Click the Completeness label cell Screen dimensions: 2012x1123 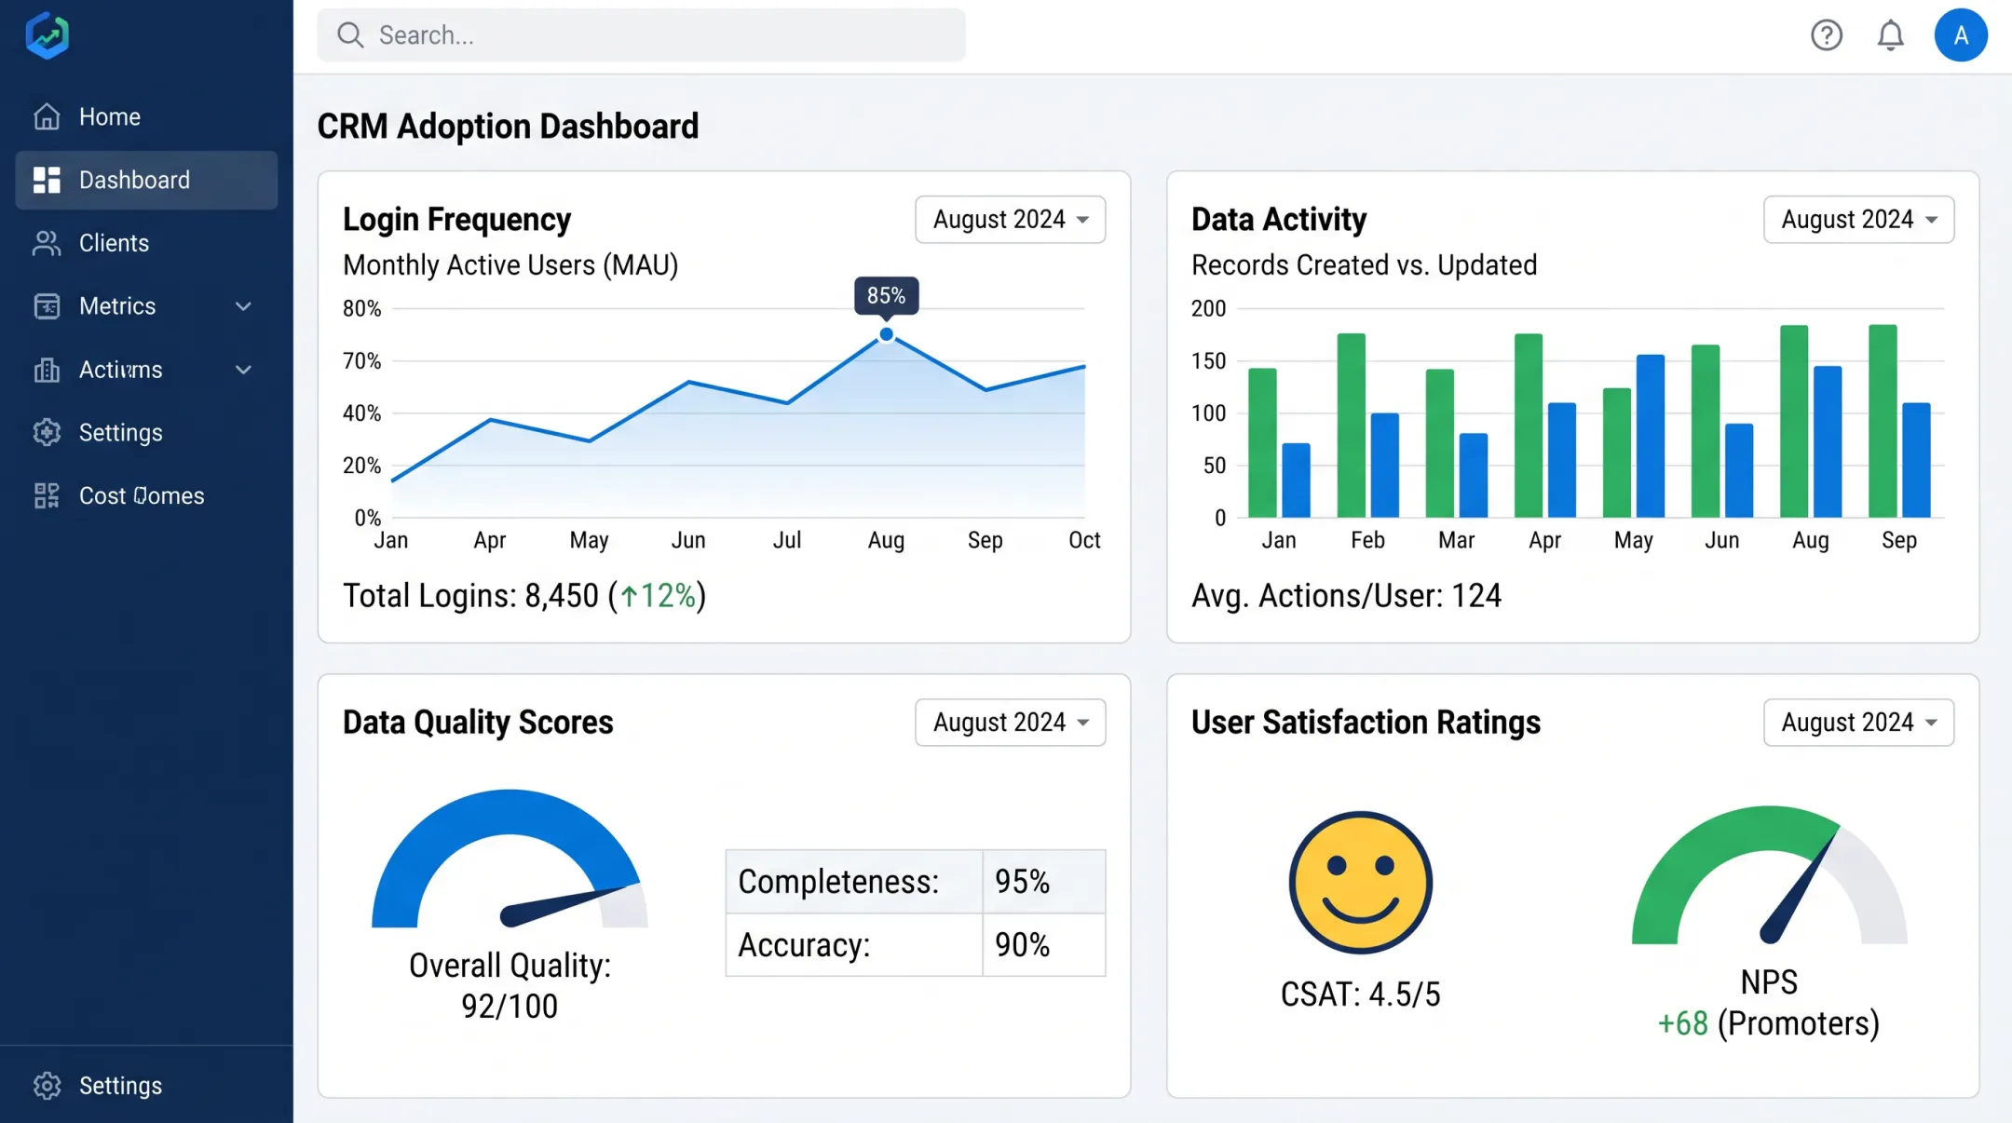(854, 882)
